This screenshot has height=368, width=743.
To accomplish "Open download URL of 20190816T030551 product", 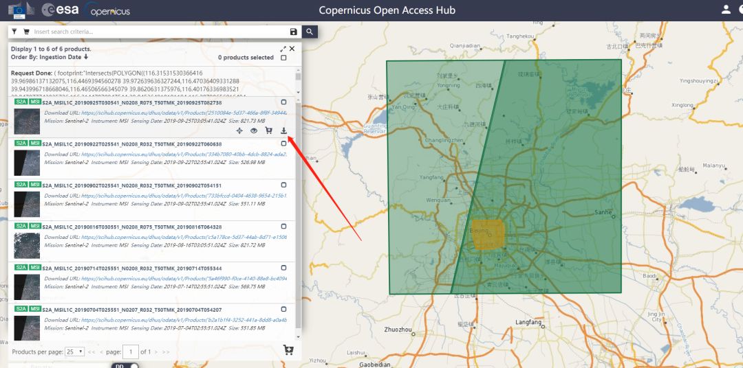I will (x=184, y=237).
